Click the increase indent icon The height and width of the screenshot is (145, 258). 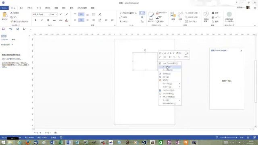pos(112,20)
